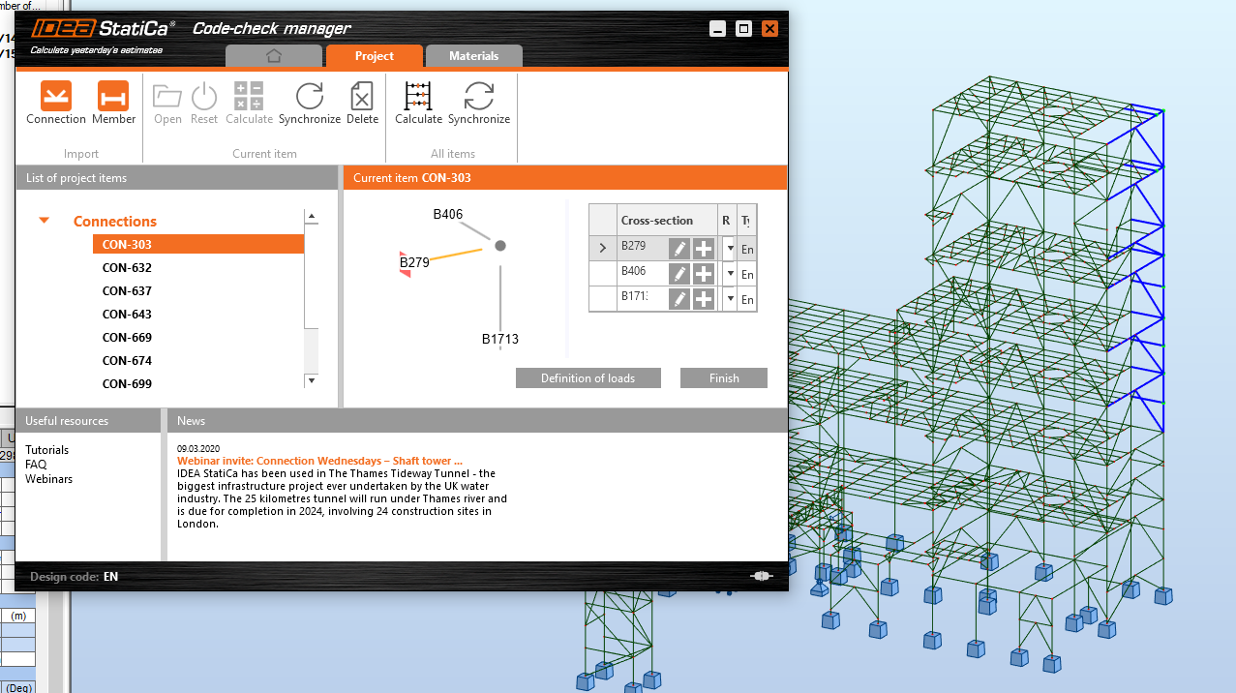Expand the B279 cross-section row
Screen dimensions: 1236x693
(x=602, y=248)
